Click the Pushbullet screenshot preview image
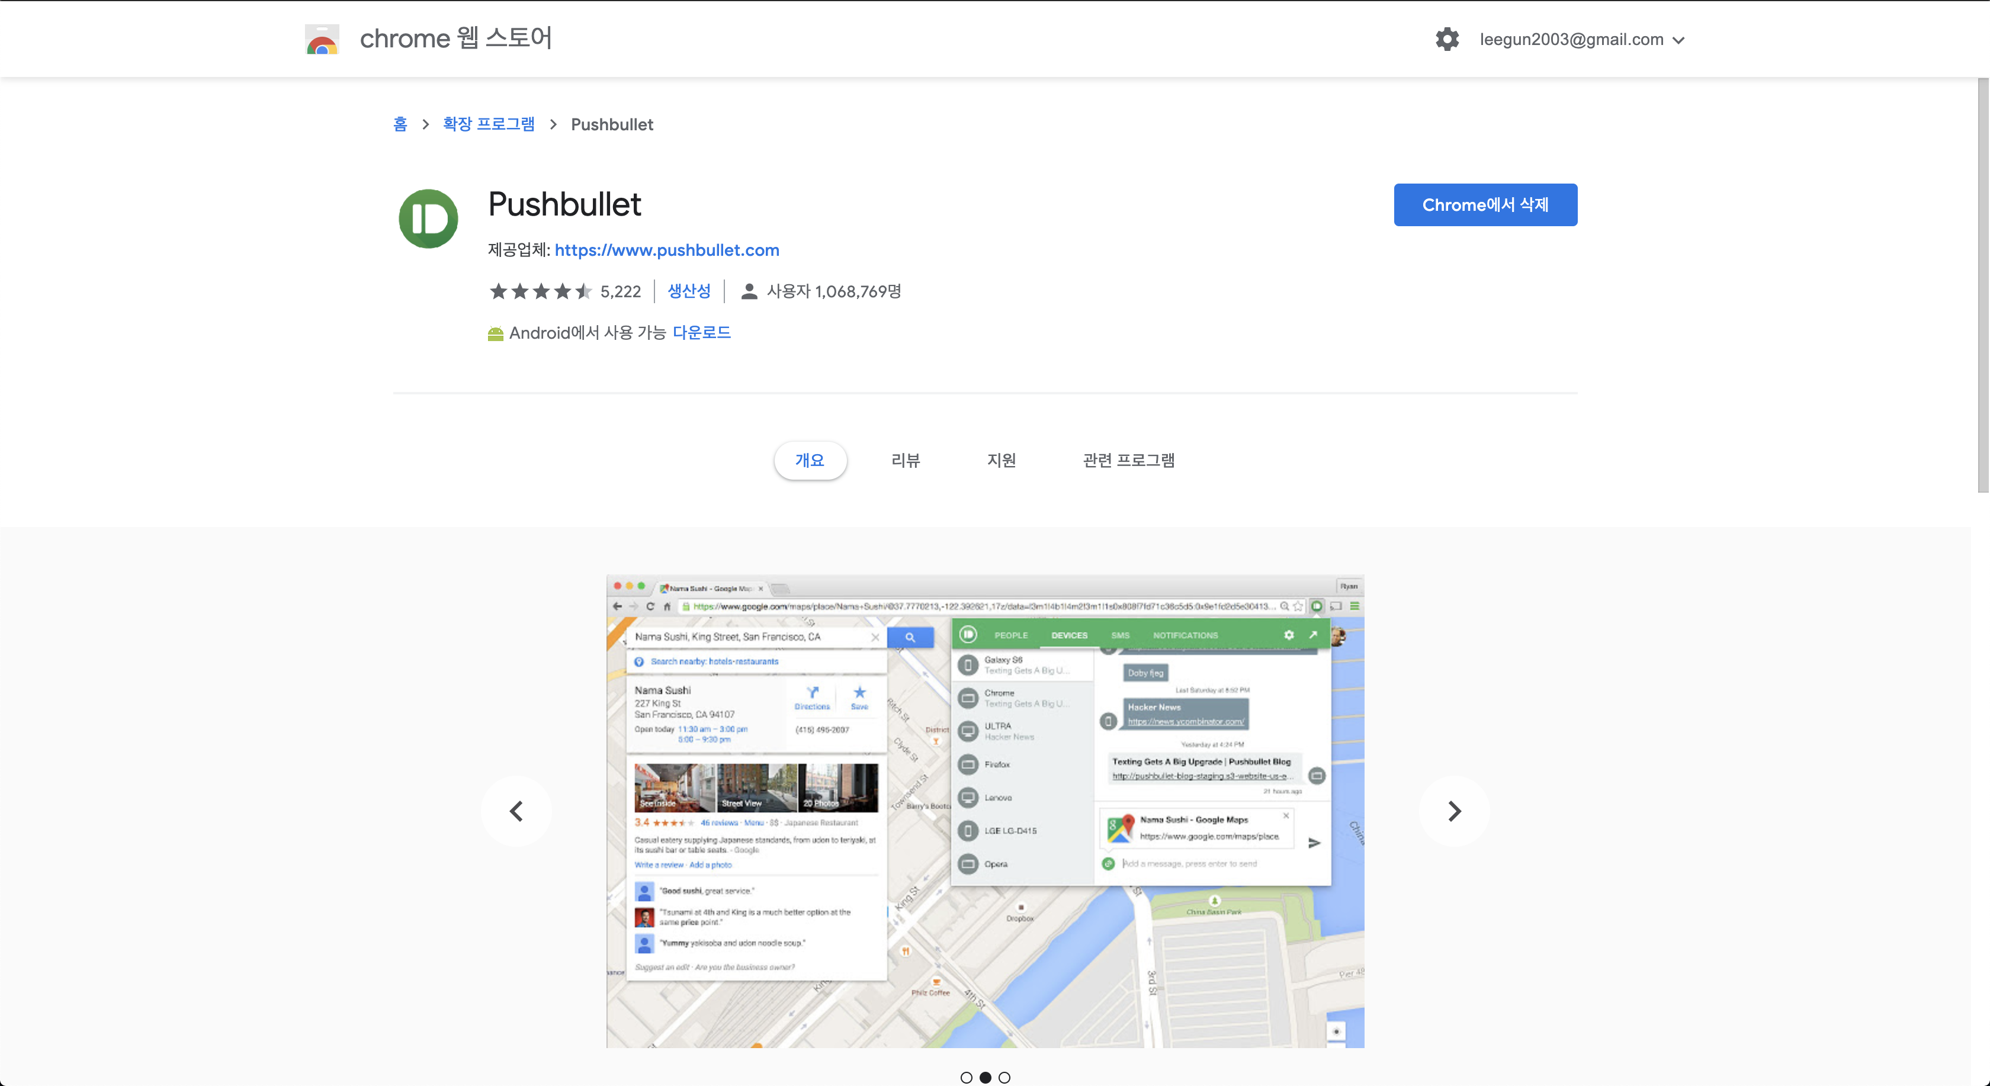The image size is (1990, 1086). tap(985, 811)
